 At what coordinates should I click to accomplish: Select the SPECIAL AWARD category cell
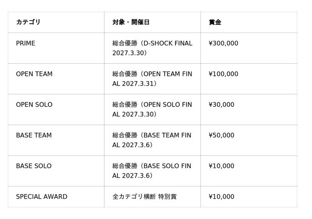coord(56,197)
